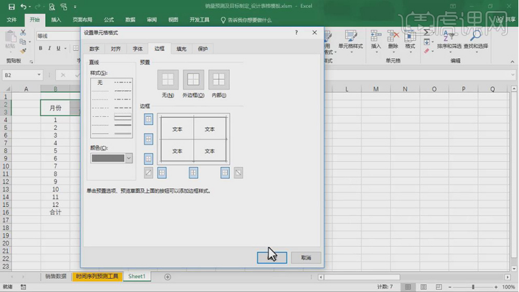Toggle the vertical middle border button
The width and height of the screenshot is (519, 292).
coord(193,172)
